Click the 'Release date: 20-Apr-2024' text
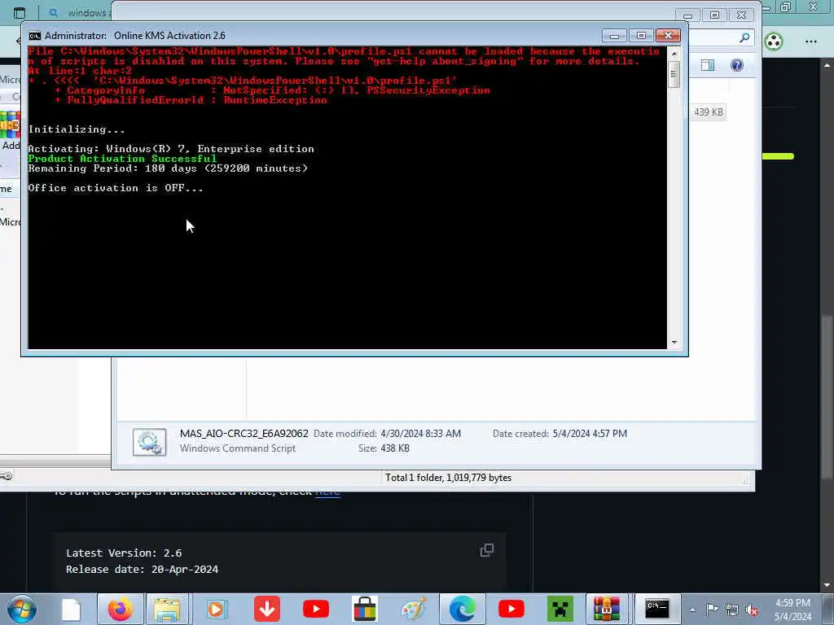The width and height of the screenshot is (834, 625). coord(142,569)
